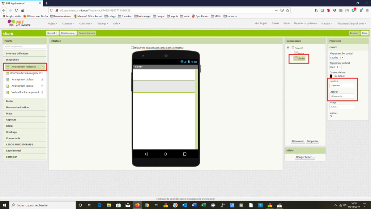
Task: Click the Arrangement vertical palette icon
Action: 7,86
